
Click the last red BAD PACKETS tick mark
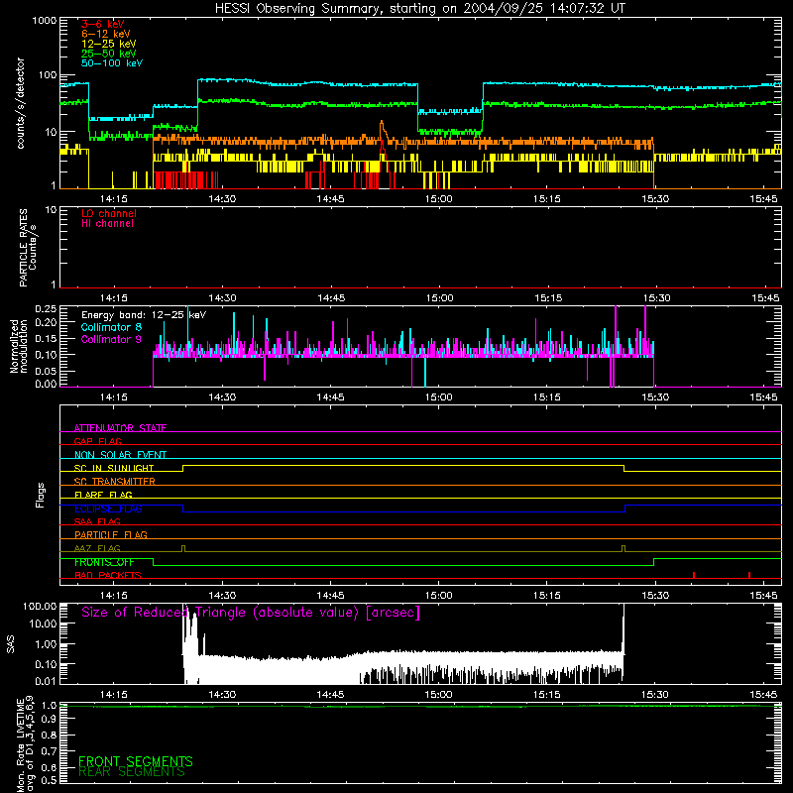pos(749,575)
